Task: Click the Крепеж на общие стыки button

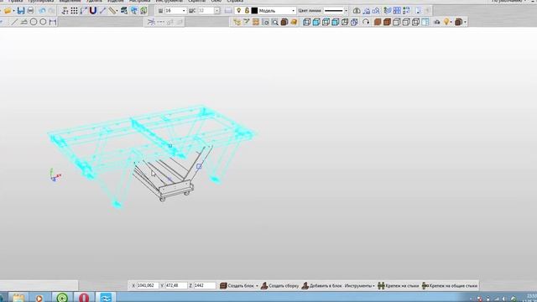Action: click(450, 285)
